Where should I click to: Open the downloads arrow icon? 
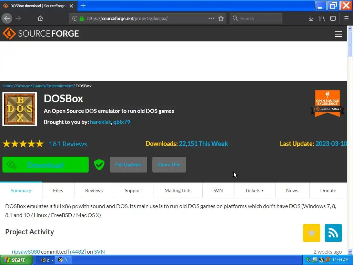pyautogui.click(x=311, y=18)
